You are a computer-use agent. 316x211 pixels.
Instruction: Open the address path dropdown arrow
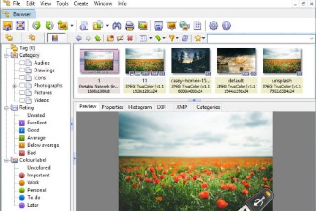311,38
